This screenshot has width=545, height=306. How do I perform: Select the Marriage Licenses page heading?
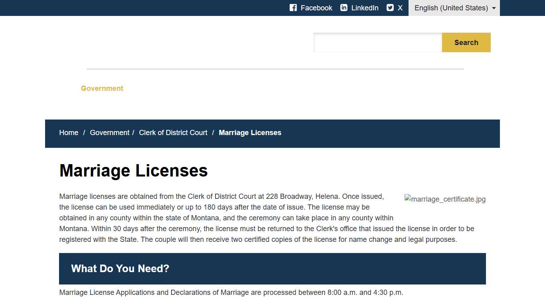(x=133, y=171)
